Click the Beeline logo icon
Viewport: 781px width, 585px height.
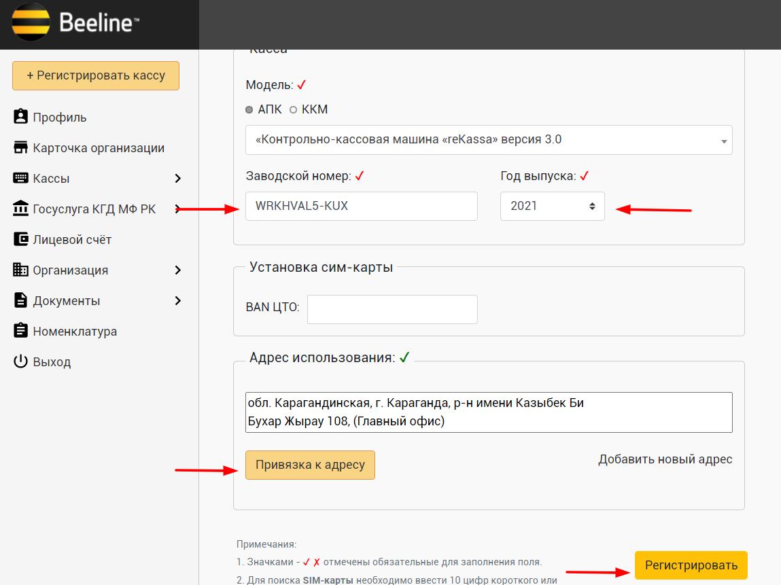pos(31,22)
